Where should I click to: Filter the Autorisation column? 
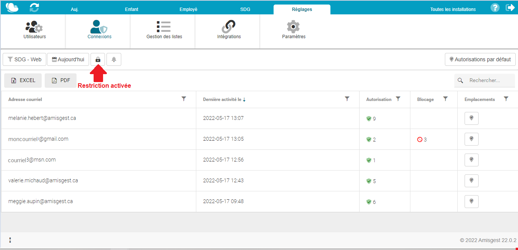(x=398, y=99)
